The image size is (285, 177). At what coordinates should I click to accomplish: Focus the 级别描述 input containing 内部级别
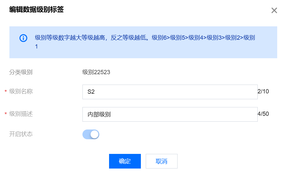[170, 114]
